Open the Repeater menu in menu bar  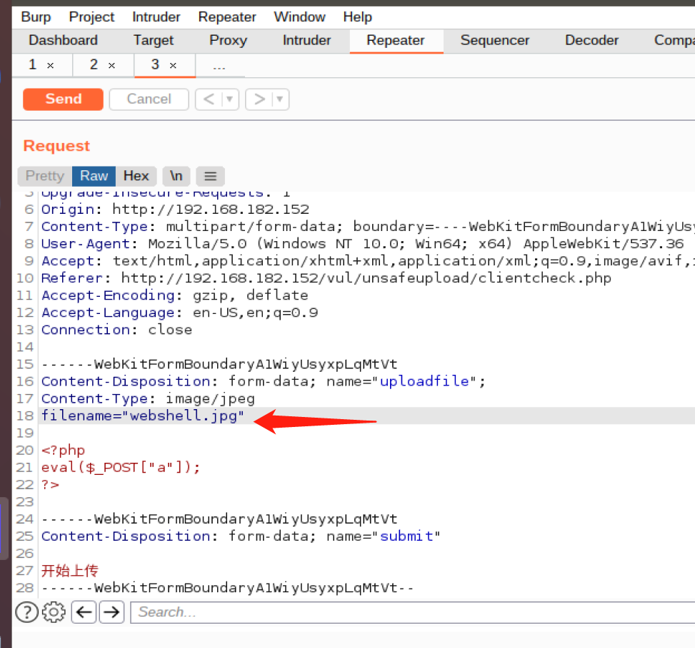pos(227,17)
